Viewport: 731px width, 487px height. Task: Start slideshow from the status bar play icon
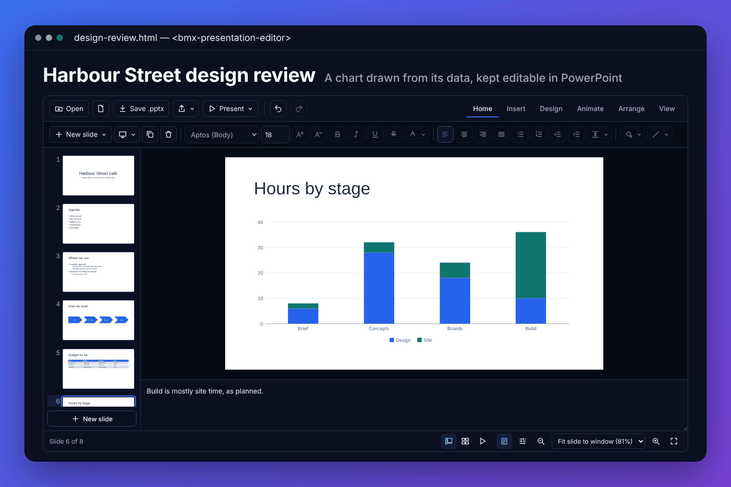pyautogui.click(x=482, y=441)
